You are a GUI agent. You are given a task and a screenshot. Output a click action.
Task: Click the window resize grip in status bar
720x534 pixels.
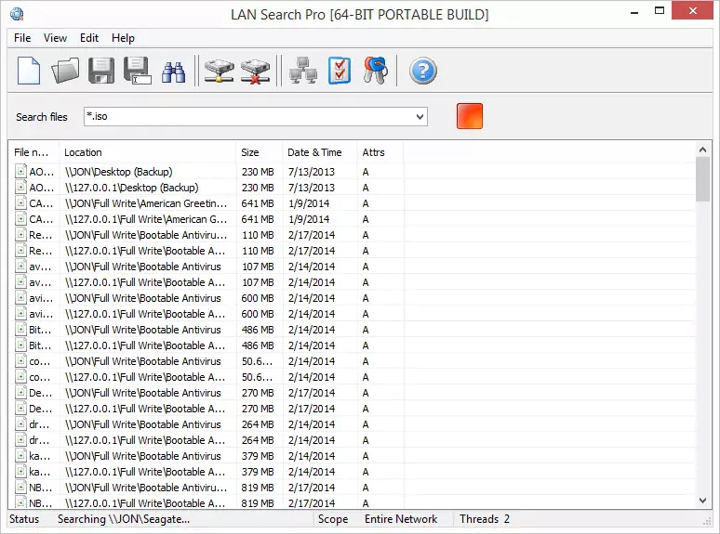(707, 522)
